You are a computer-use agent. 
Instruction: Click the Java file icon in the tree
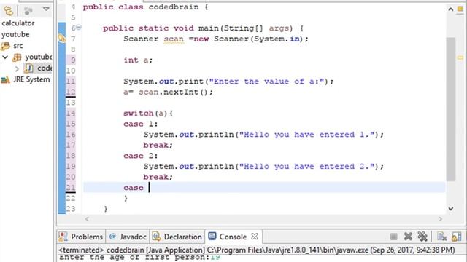[x=28, y=68]
